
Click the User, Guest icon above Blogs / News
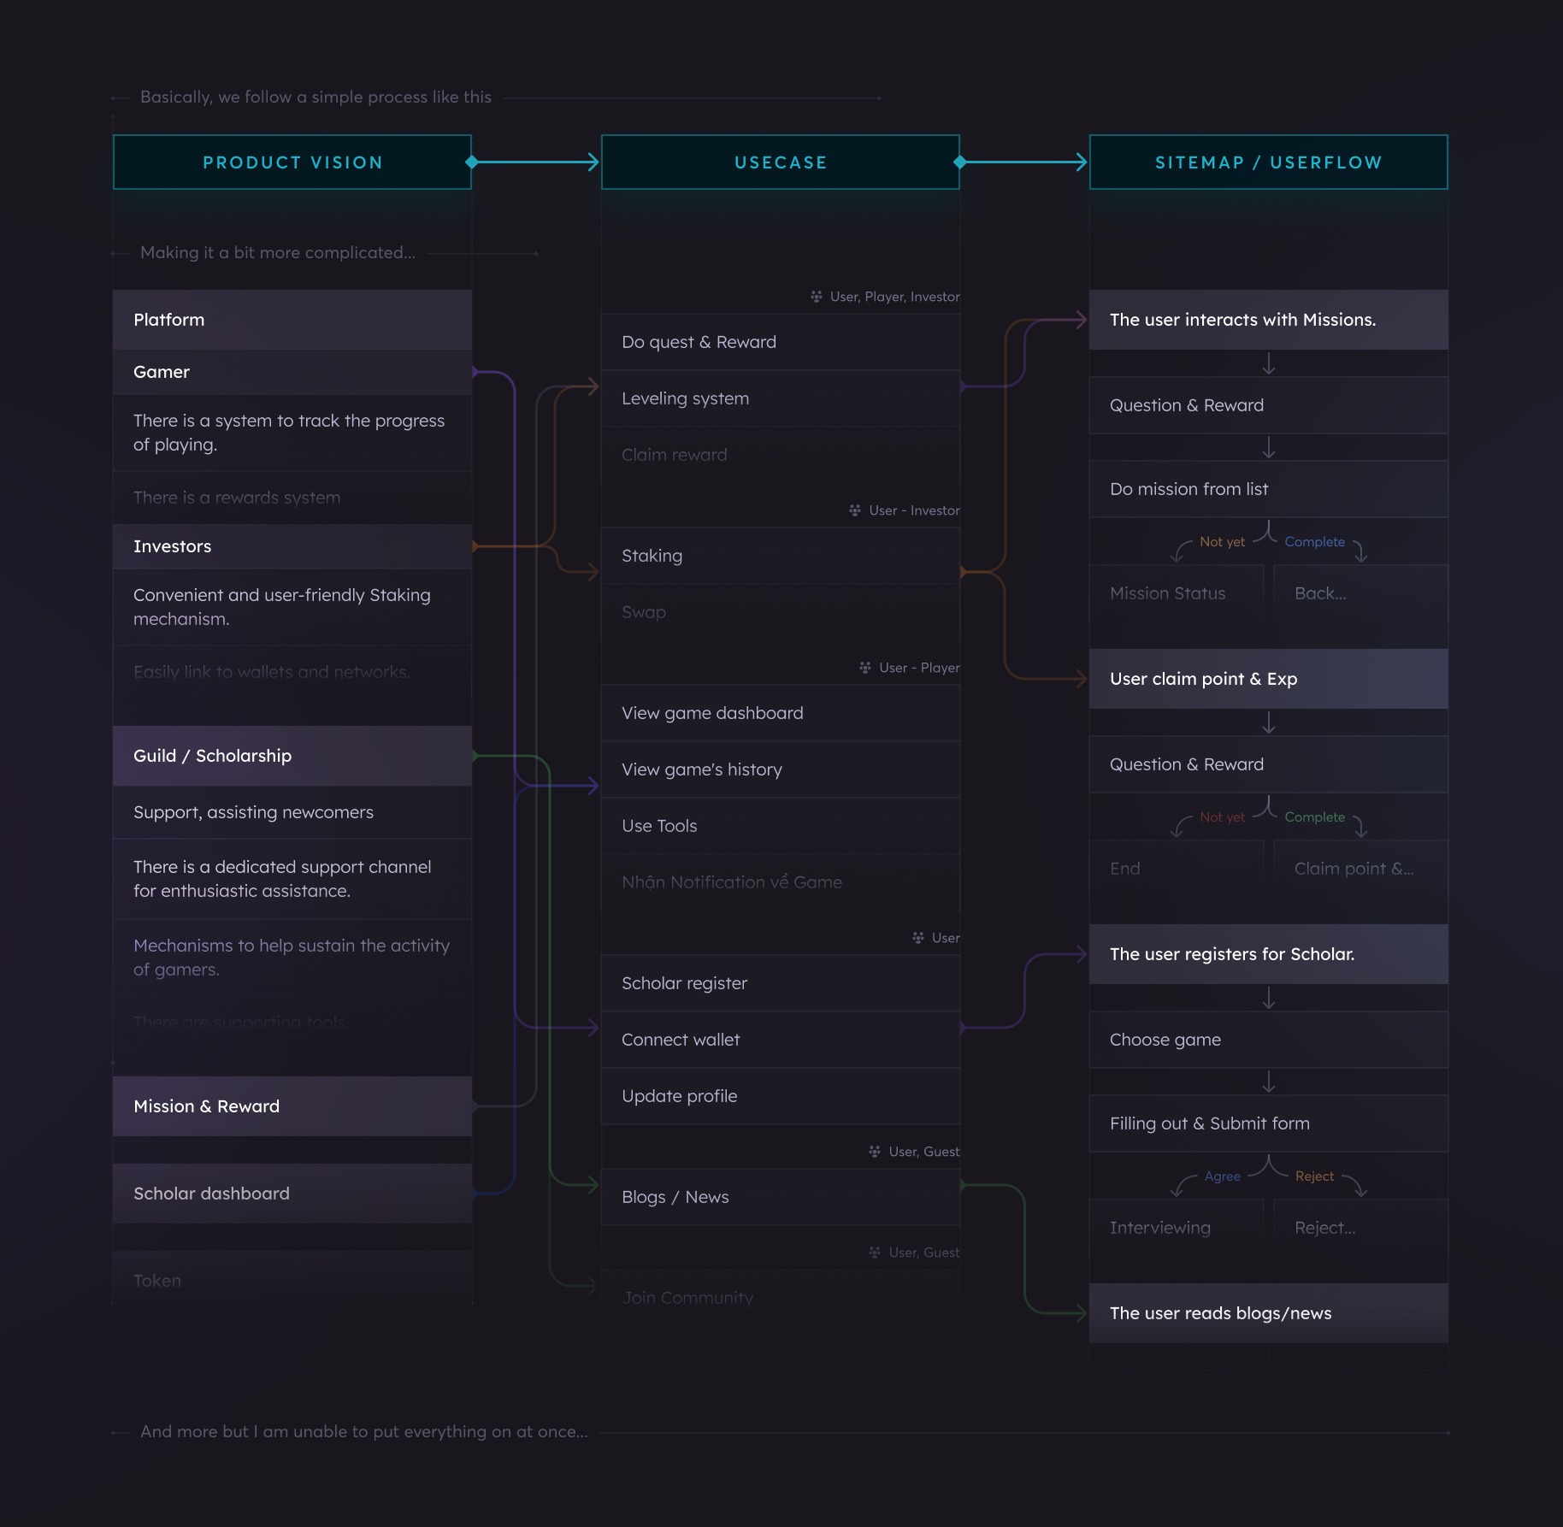pyautogui.click(x=874, y=1152)
